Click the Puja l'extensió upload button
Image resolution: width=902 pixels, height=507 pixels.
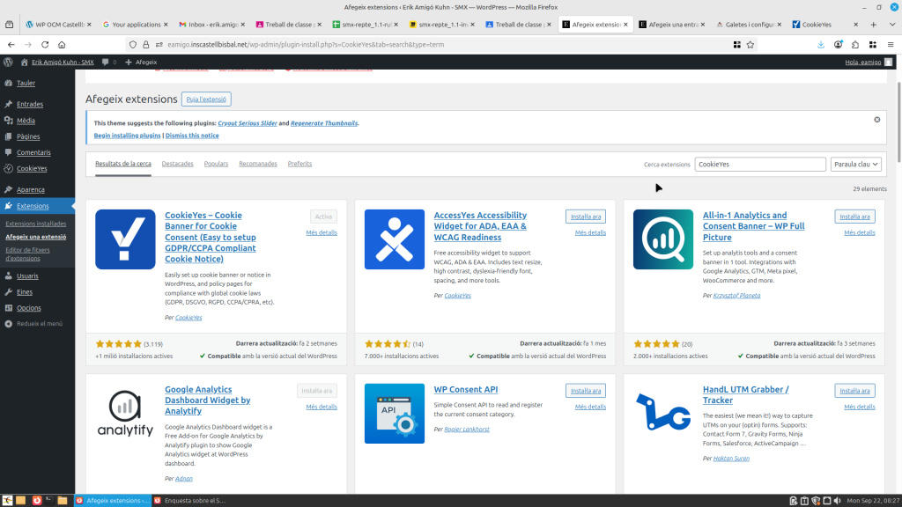point(206,99)
